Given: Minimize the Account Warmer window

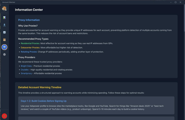Looking at the screenshot, I should coord(171,2).
